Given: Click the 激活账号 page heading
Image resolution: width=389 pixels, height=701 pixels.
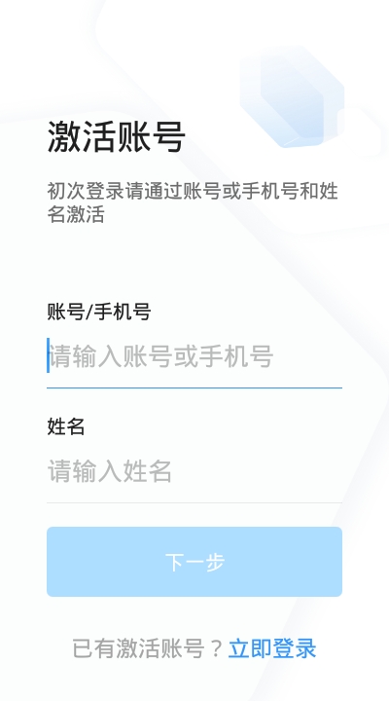Looking at the screenshot, I should tap(116, 136).
